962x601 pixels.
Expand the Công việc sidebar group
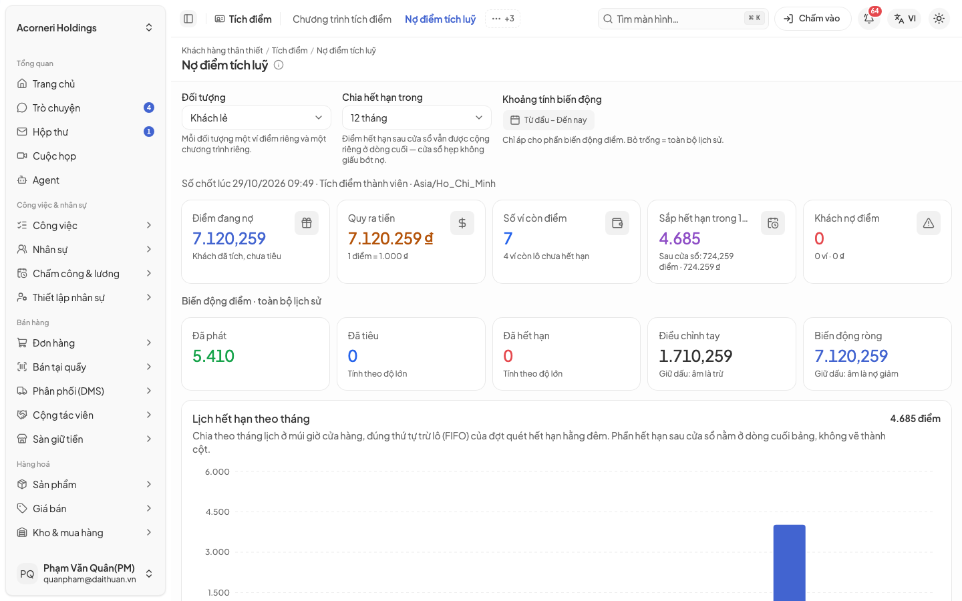(86, 226)
